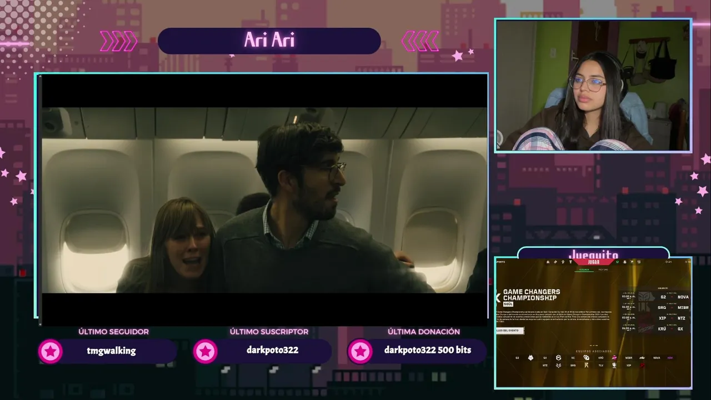Click the KRÜ pink team logo

[x=614, y=358]
